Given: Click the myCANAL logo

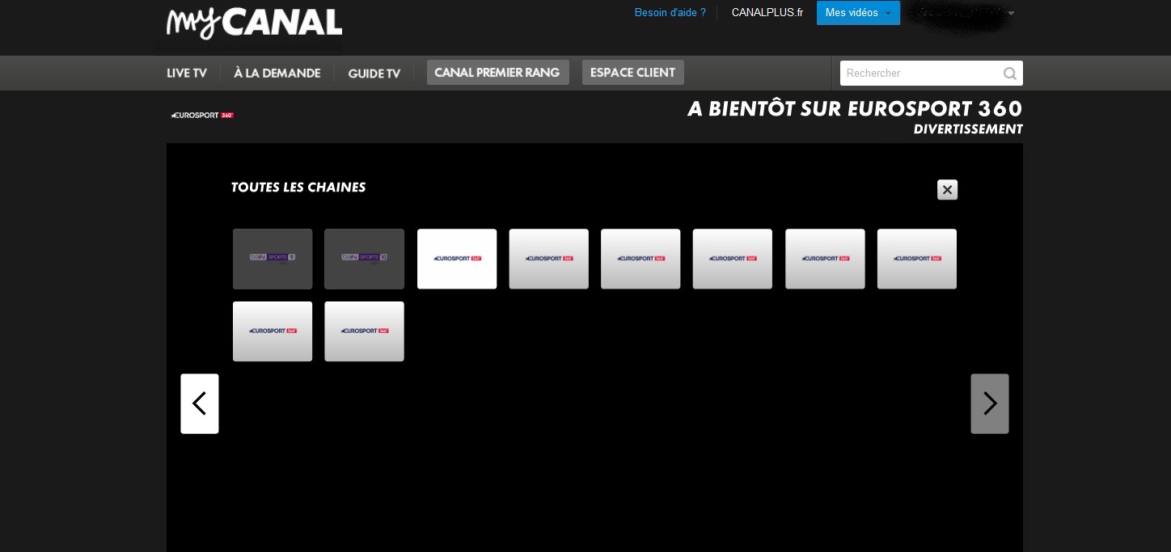Looking at the screenshot, I should [254, 23].
